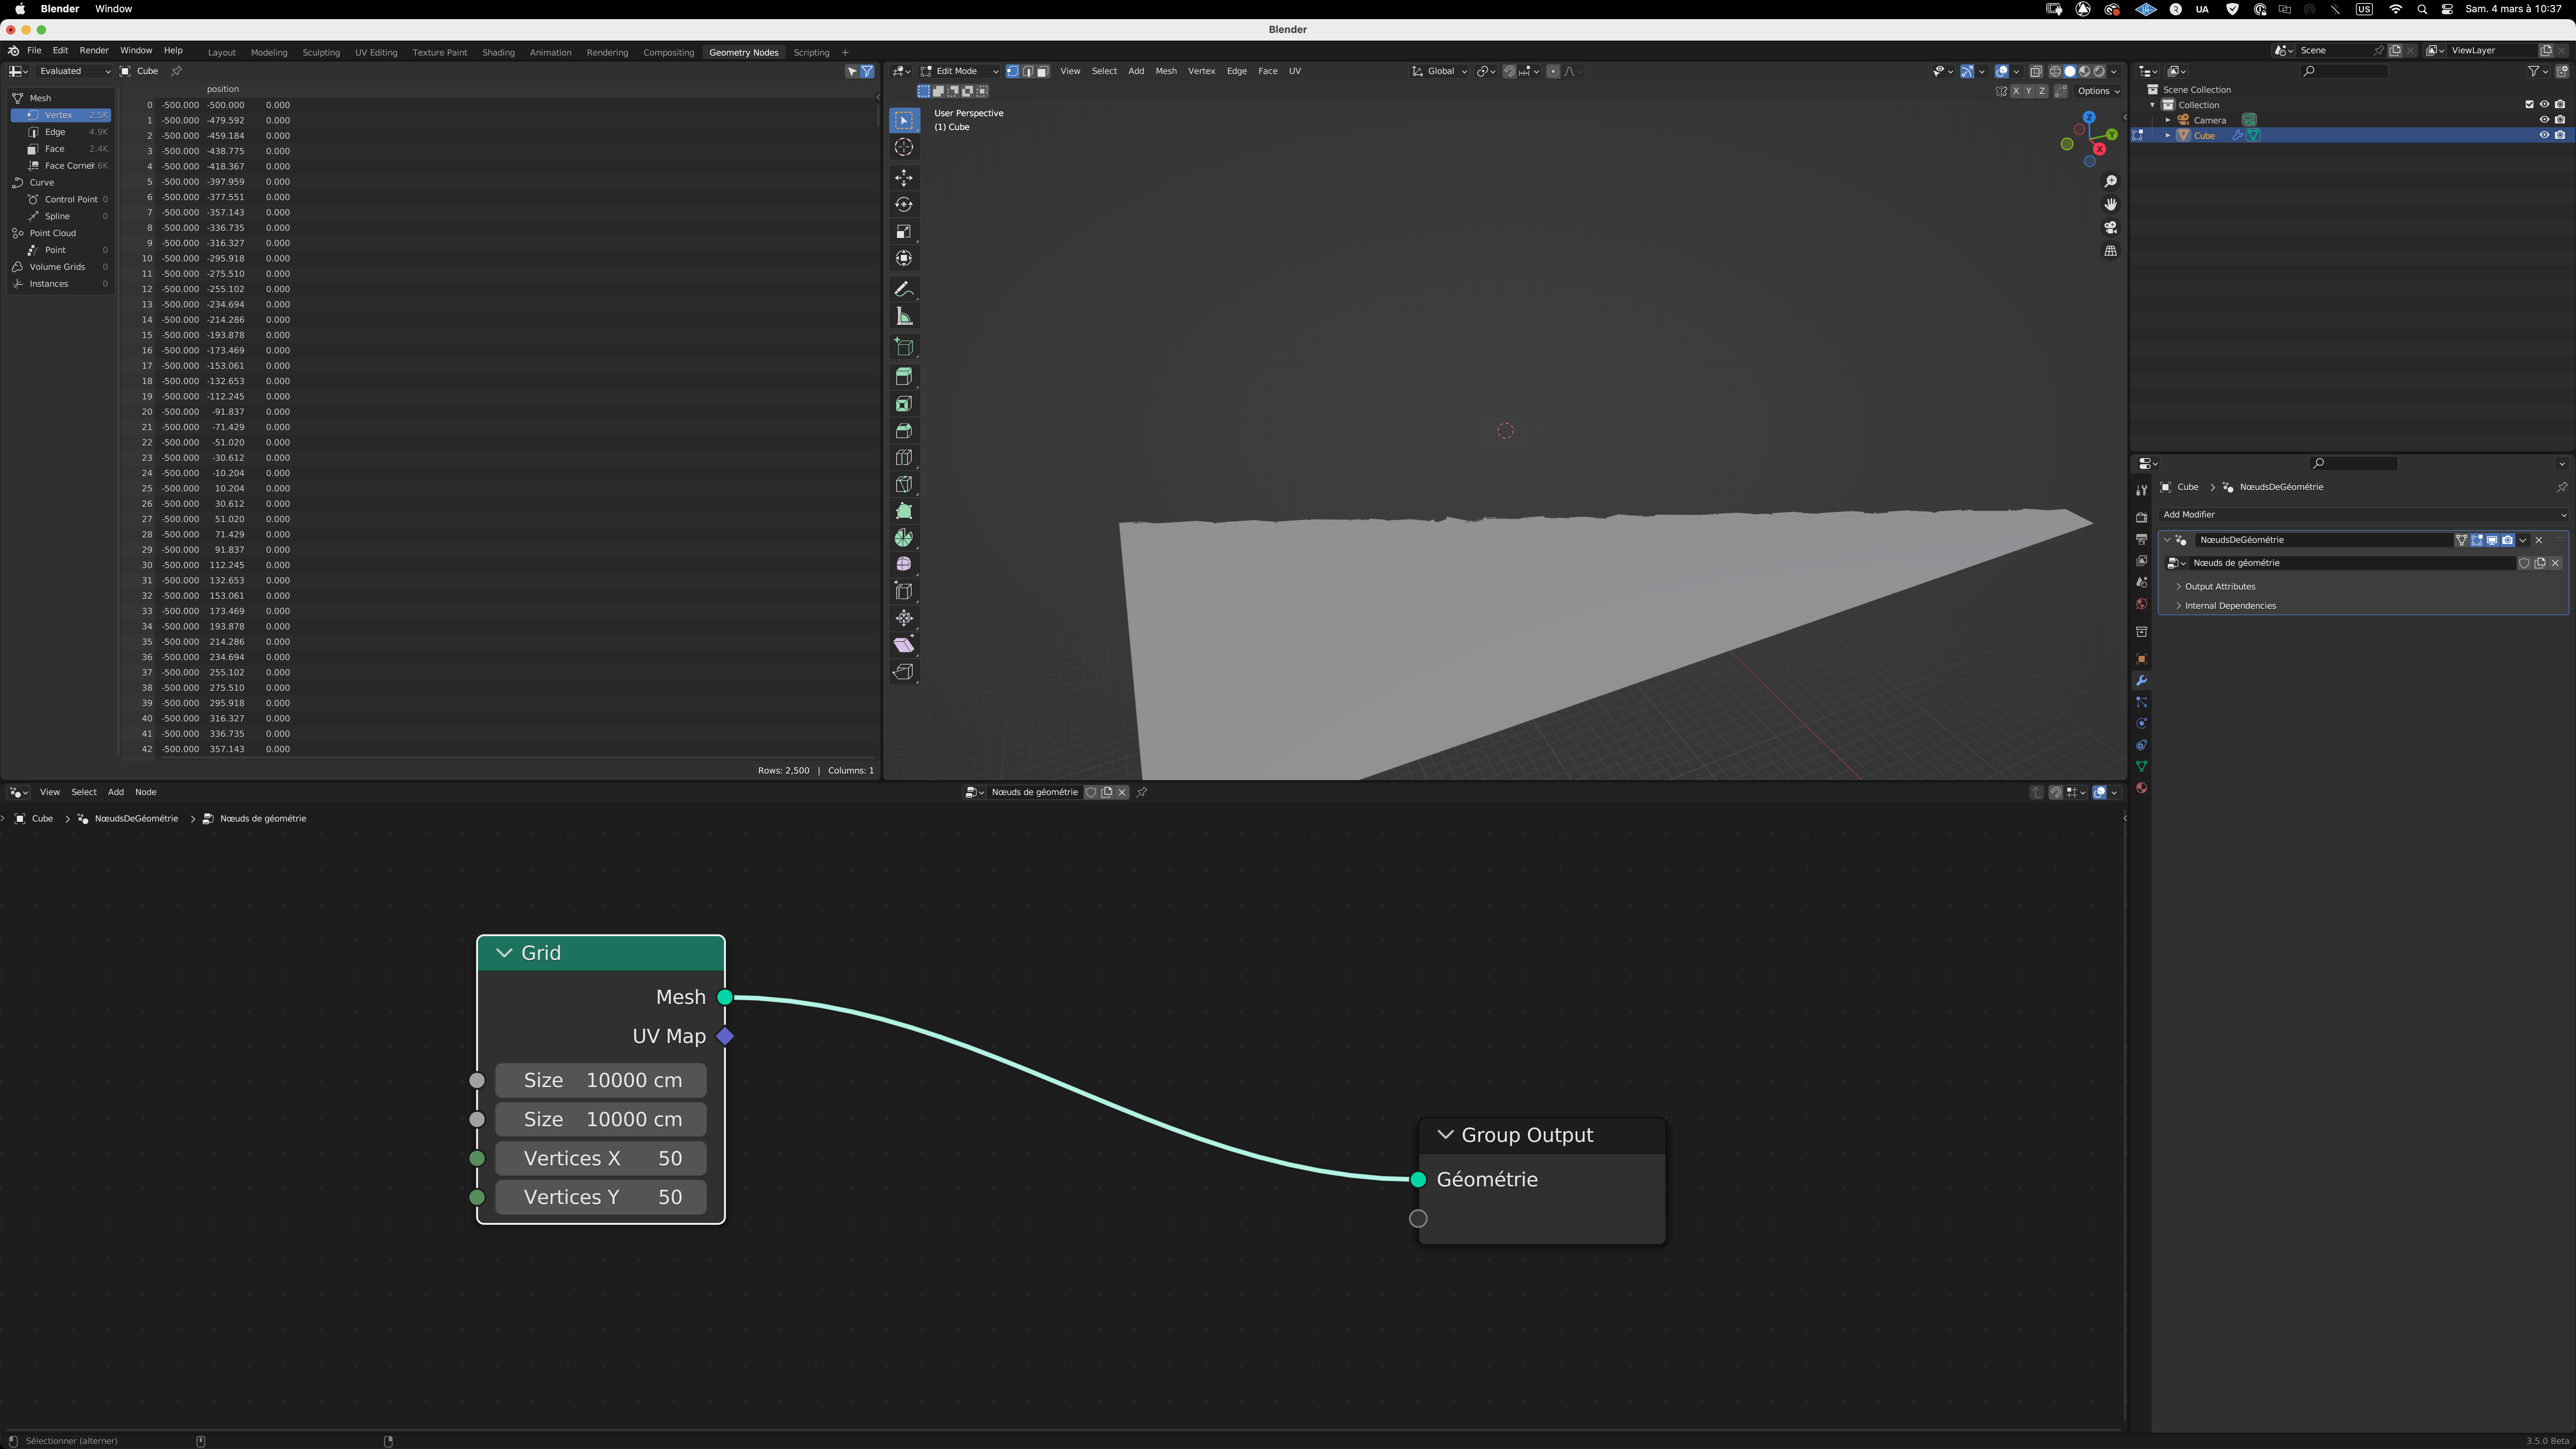Pin the spreadsheet Cube object

[x=176, y=71]
